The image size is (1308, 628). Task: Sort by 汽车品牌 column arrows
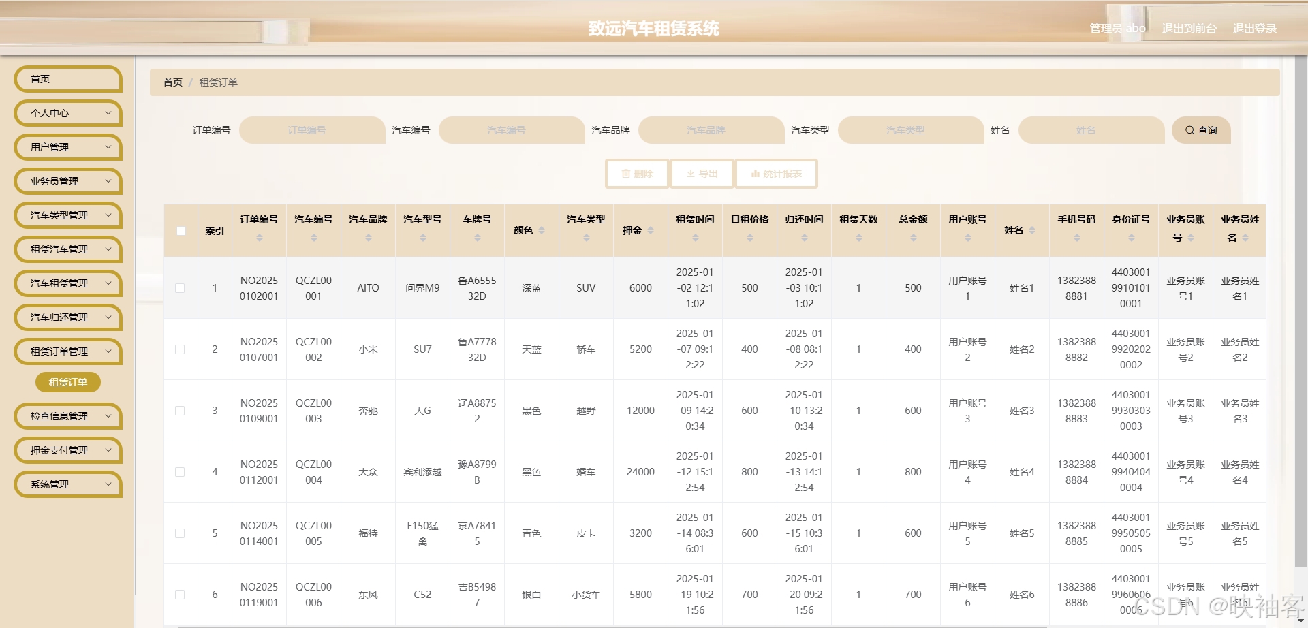[x=368, y=238]
